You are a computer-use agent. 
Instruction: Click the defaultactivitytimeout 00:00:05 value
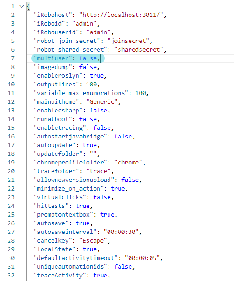pos(142,258)
